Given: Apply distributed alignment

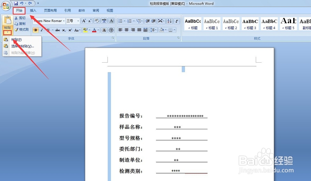Looking at the screenshot, I should pos(145,30).
